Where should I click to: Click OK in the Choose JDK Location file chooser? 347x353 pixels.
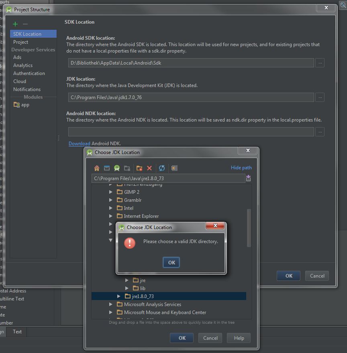tap(182, 338)
